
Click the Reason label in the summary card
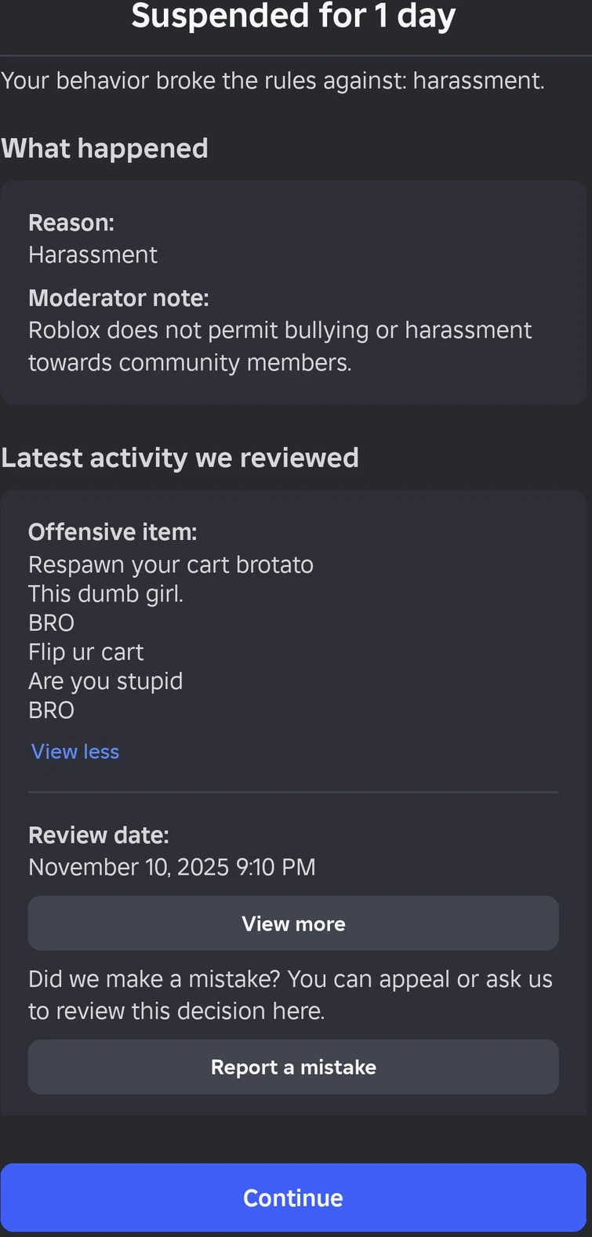71,223
